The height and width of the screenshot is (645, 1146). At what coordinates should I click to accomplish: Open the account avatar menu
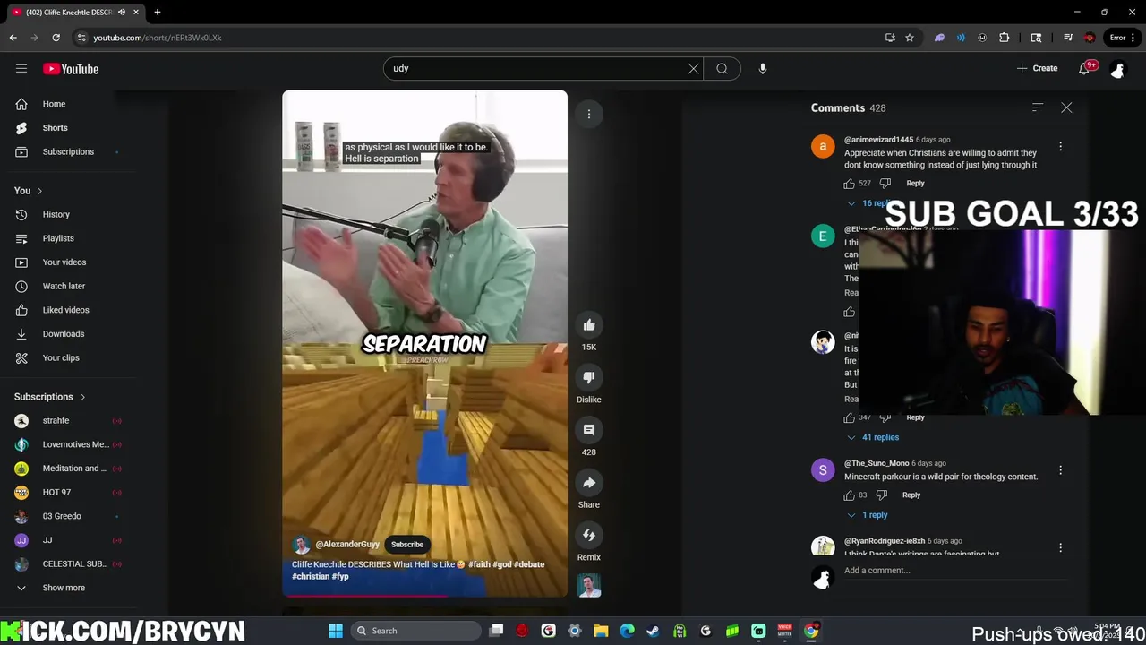(x=1117, y=68)
